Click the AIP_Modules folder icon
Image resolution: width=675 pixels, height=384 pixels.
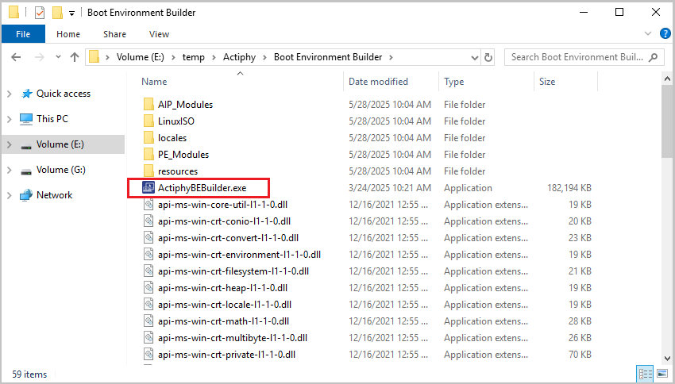pyautogui.click(x=148, y=105)
